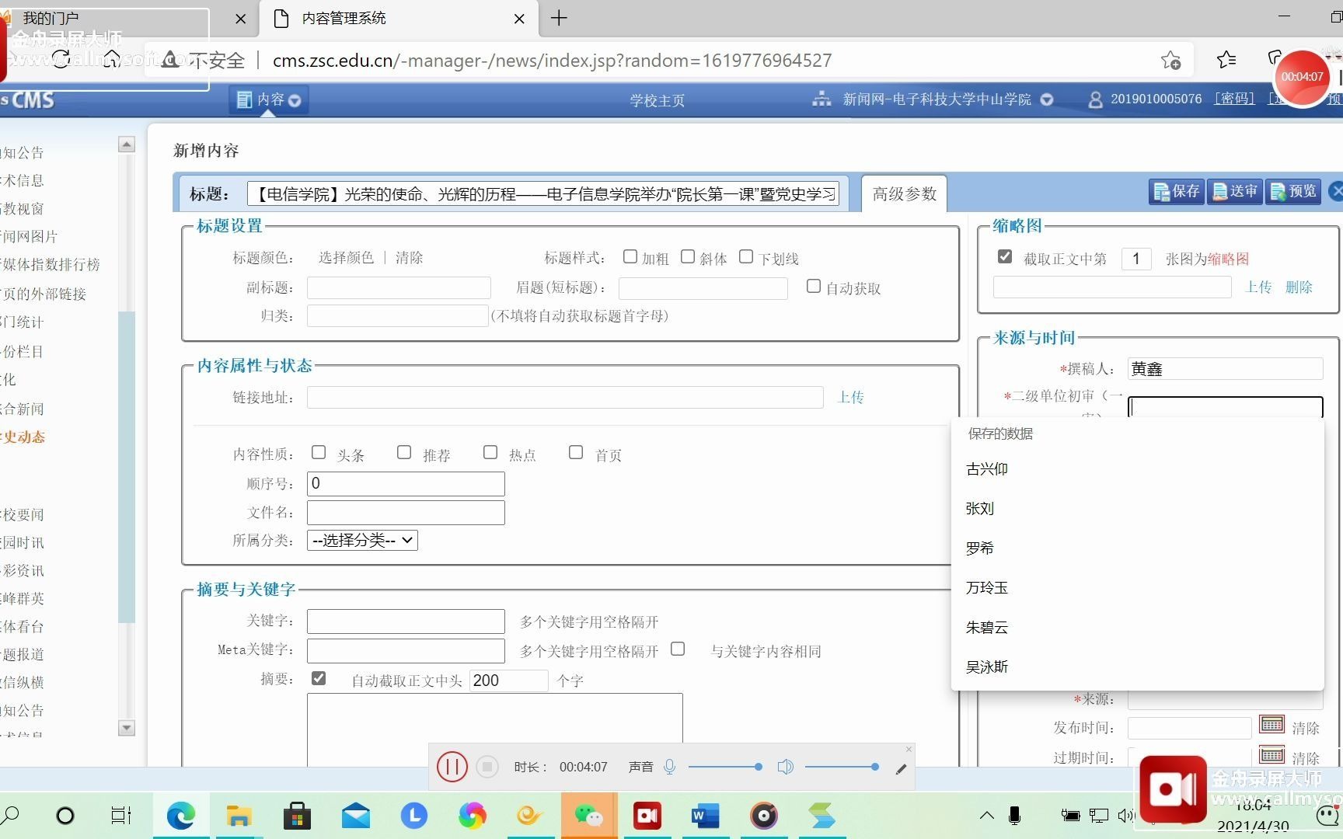Select 罗希 from saved data list
This screenshot has width=1343, height=839.
(x=1137, y=548)
